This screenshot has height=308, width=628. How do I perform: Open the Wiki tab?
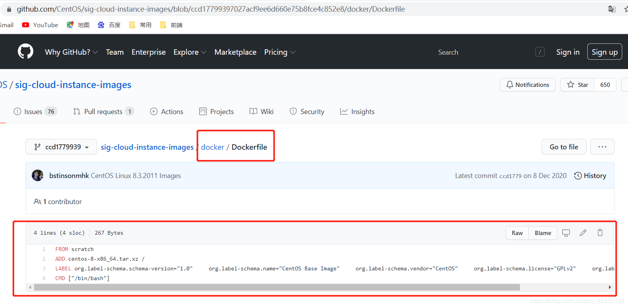click(x=262, y=112)
